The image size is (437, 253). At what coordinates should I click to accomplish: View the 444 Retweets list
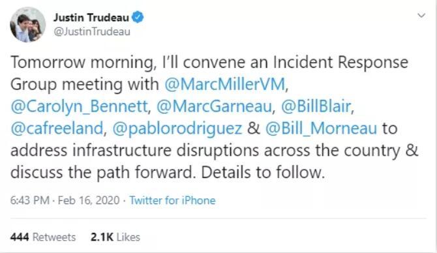pyautogui.click(x=43, y=237)
